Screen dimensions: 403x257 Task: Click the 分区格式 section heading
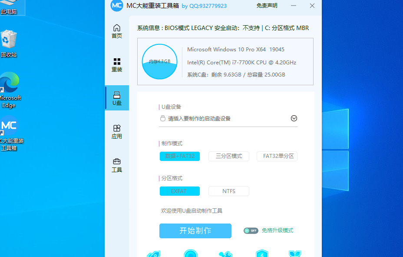[172, 178]
